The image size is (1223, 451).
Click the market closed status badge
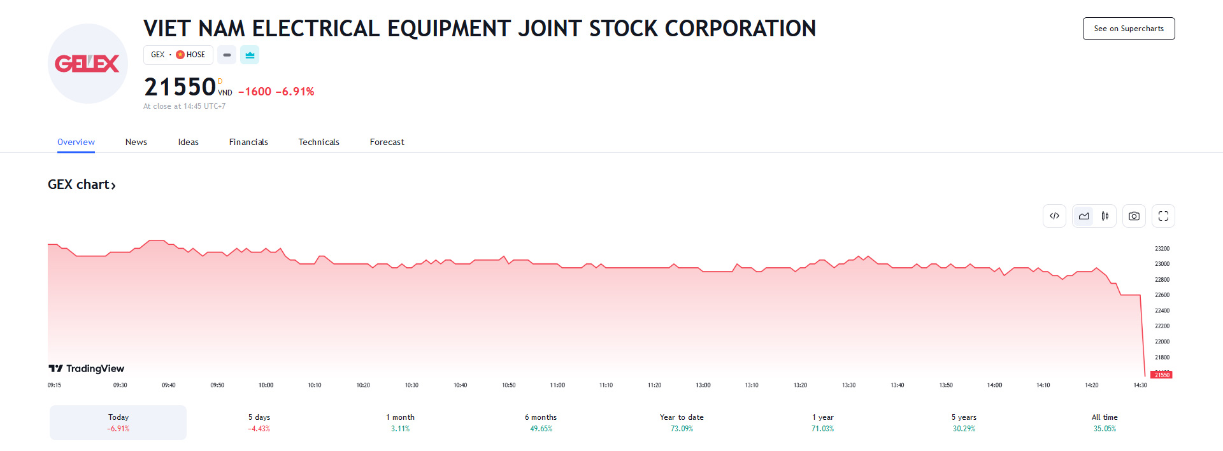pos(227,55)
